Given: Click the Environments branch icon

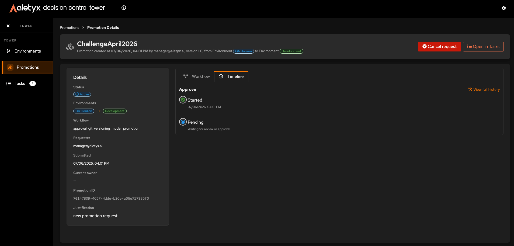Looking at the screenshot, I should 9,51.
